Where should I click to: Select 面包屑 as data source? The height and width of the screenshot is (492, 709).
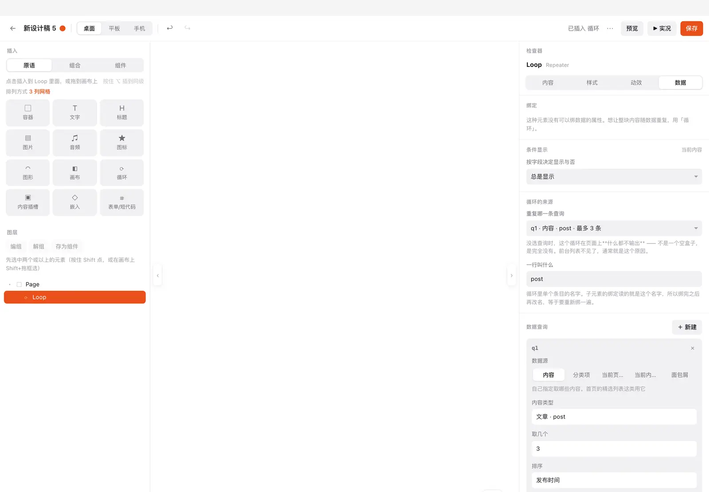coord(680,375)
